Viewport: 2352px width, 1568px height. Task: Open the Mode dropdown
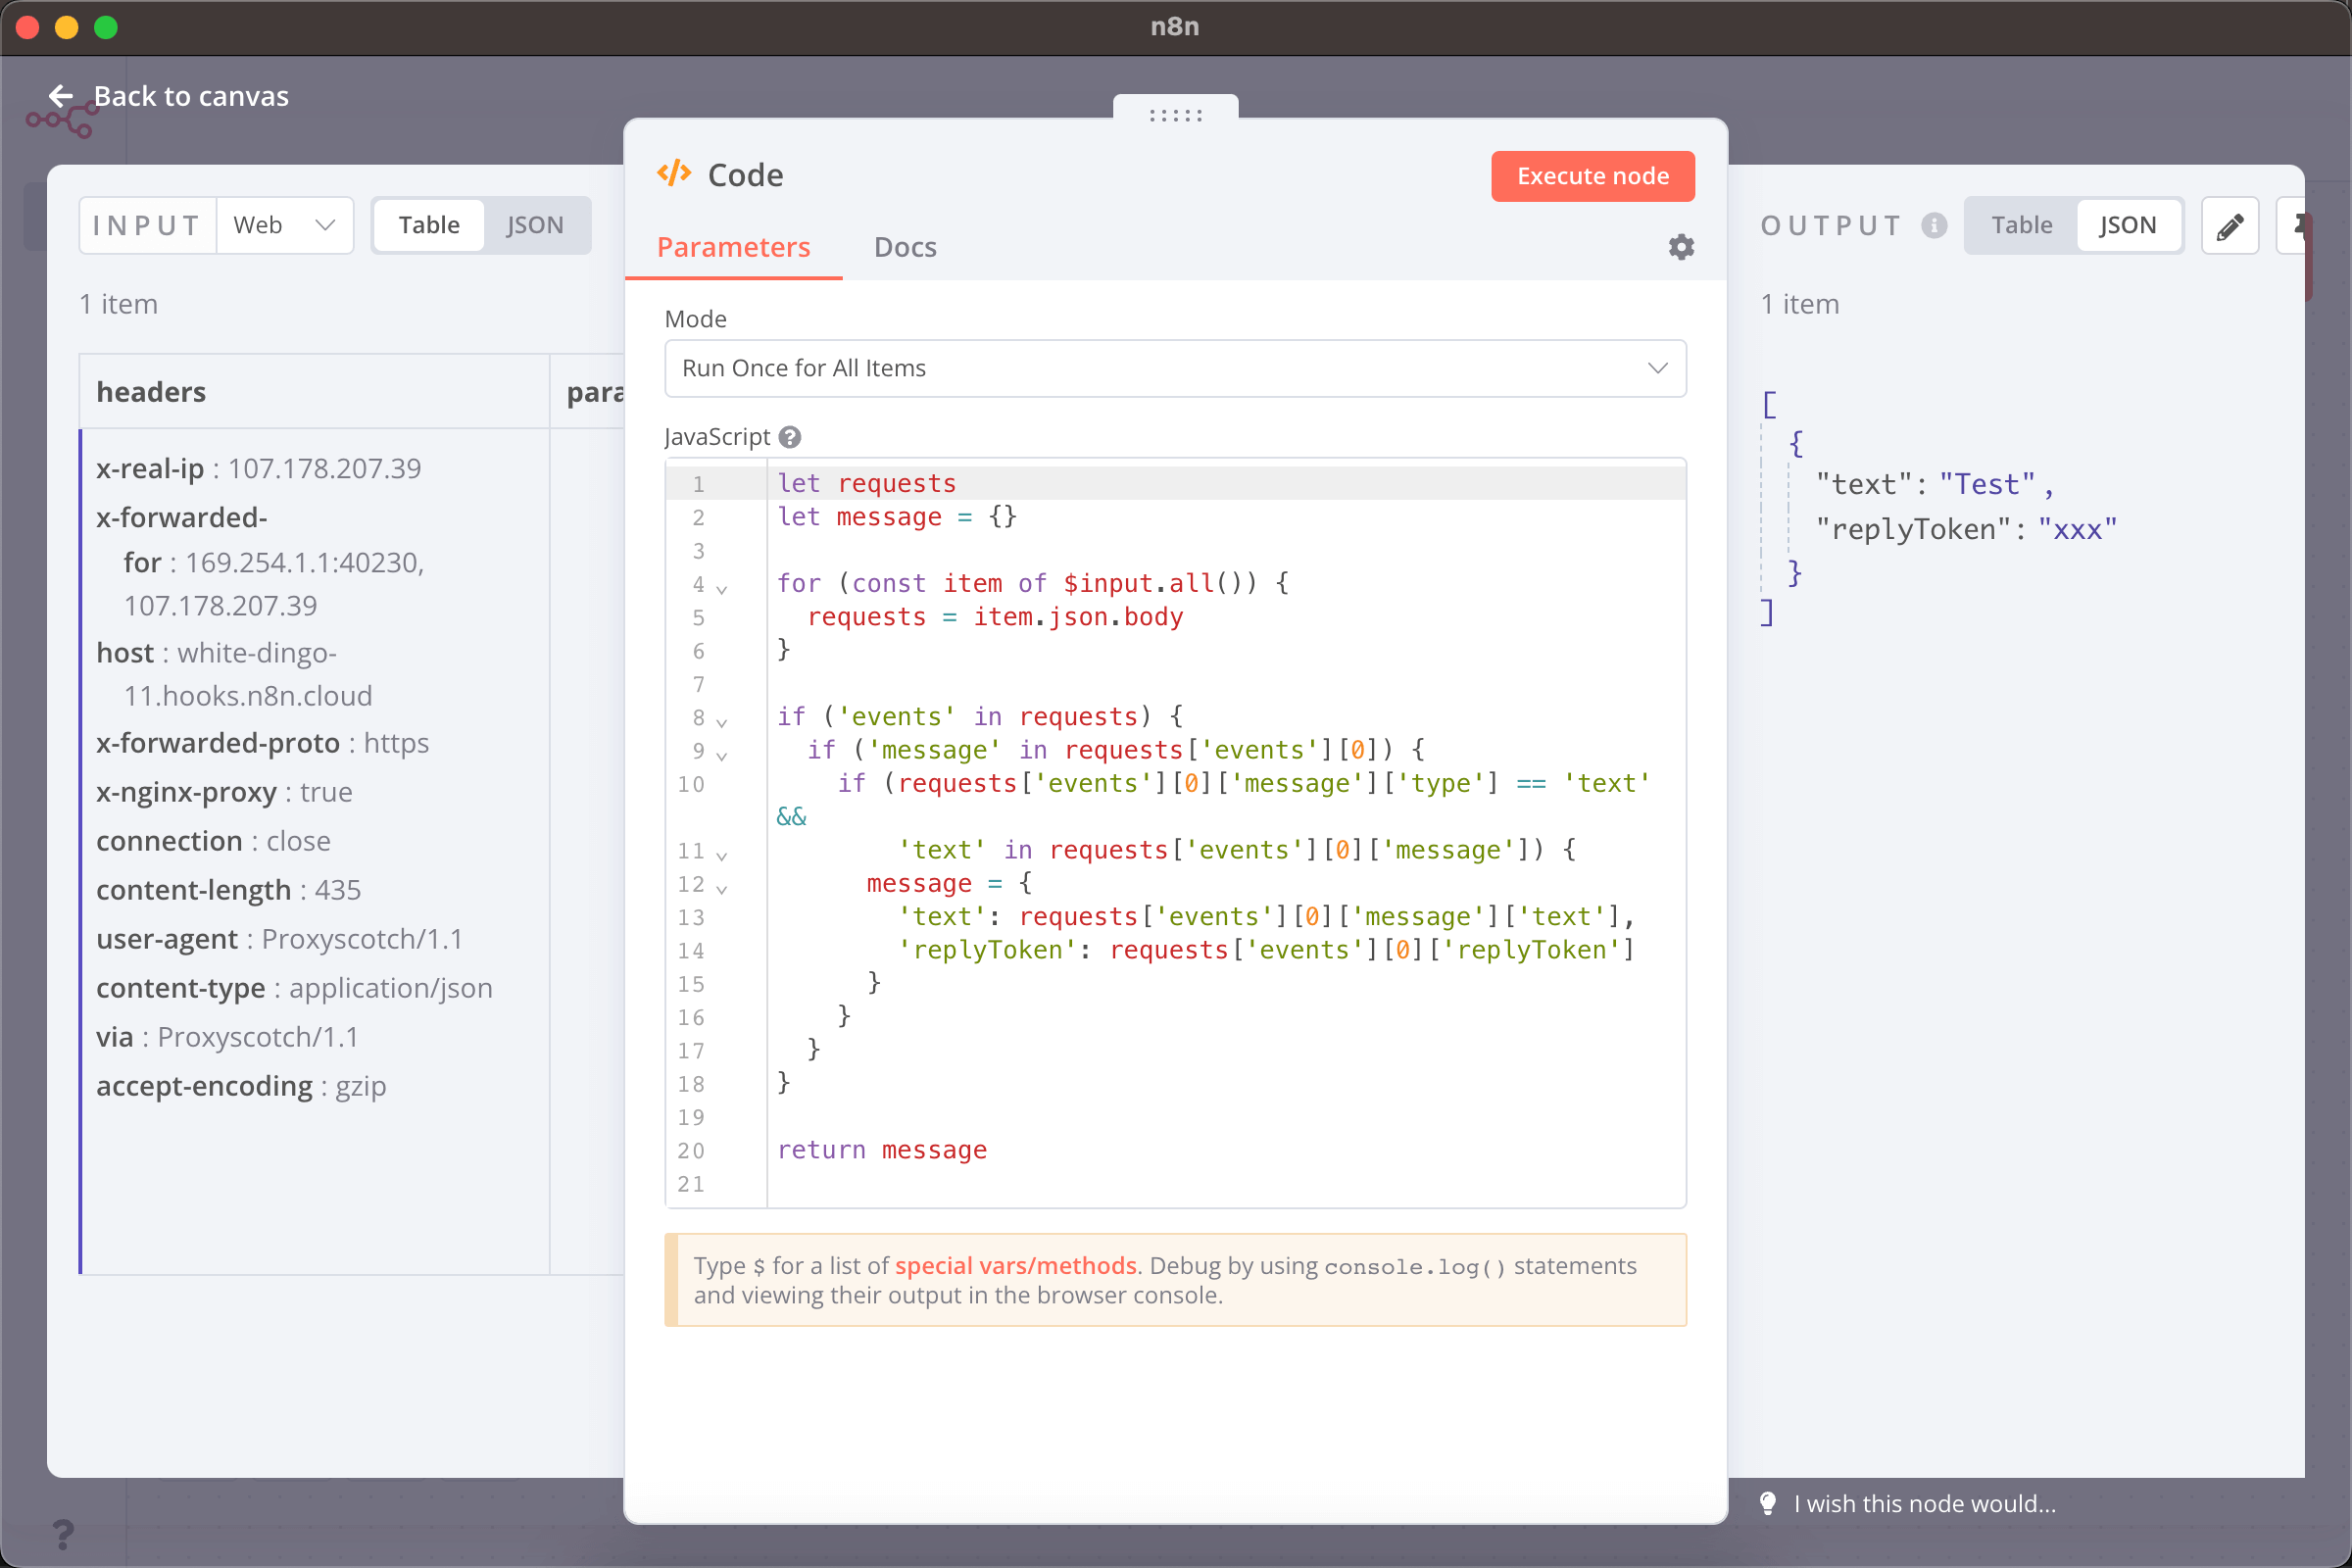(1175, 368)
